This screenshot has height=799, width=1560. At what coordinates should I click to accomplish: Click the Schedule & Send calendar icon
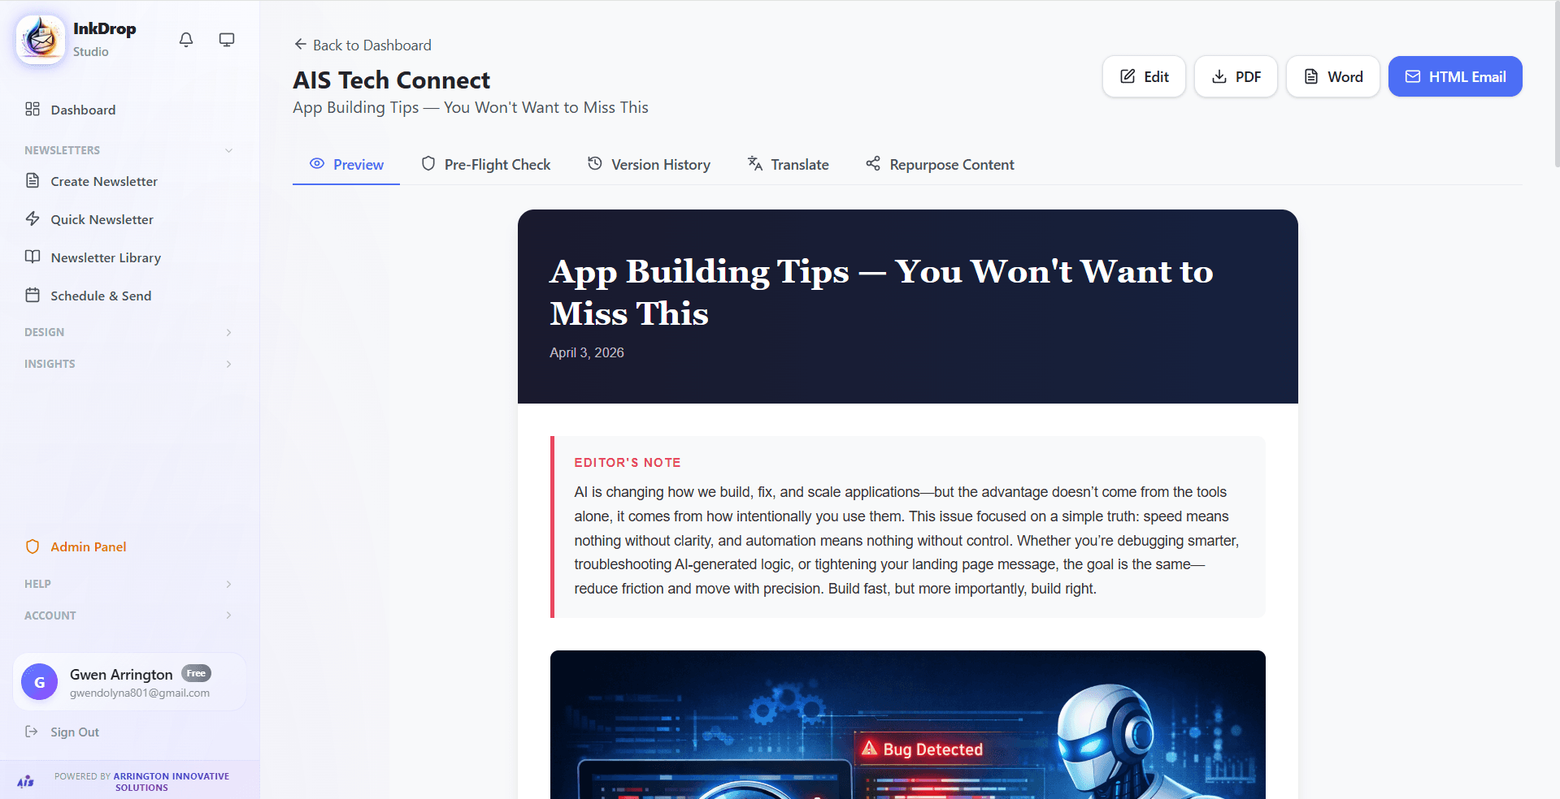(x=33, y=295)
